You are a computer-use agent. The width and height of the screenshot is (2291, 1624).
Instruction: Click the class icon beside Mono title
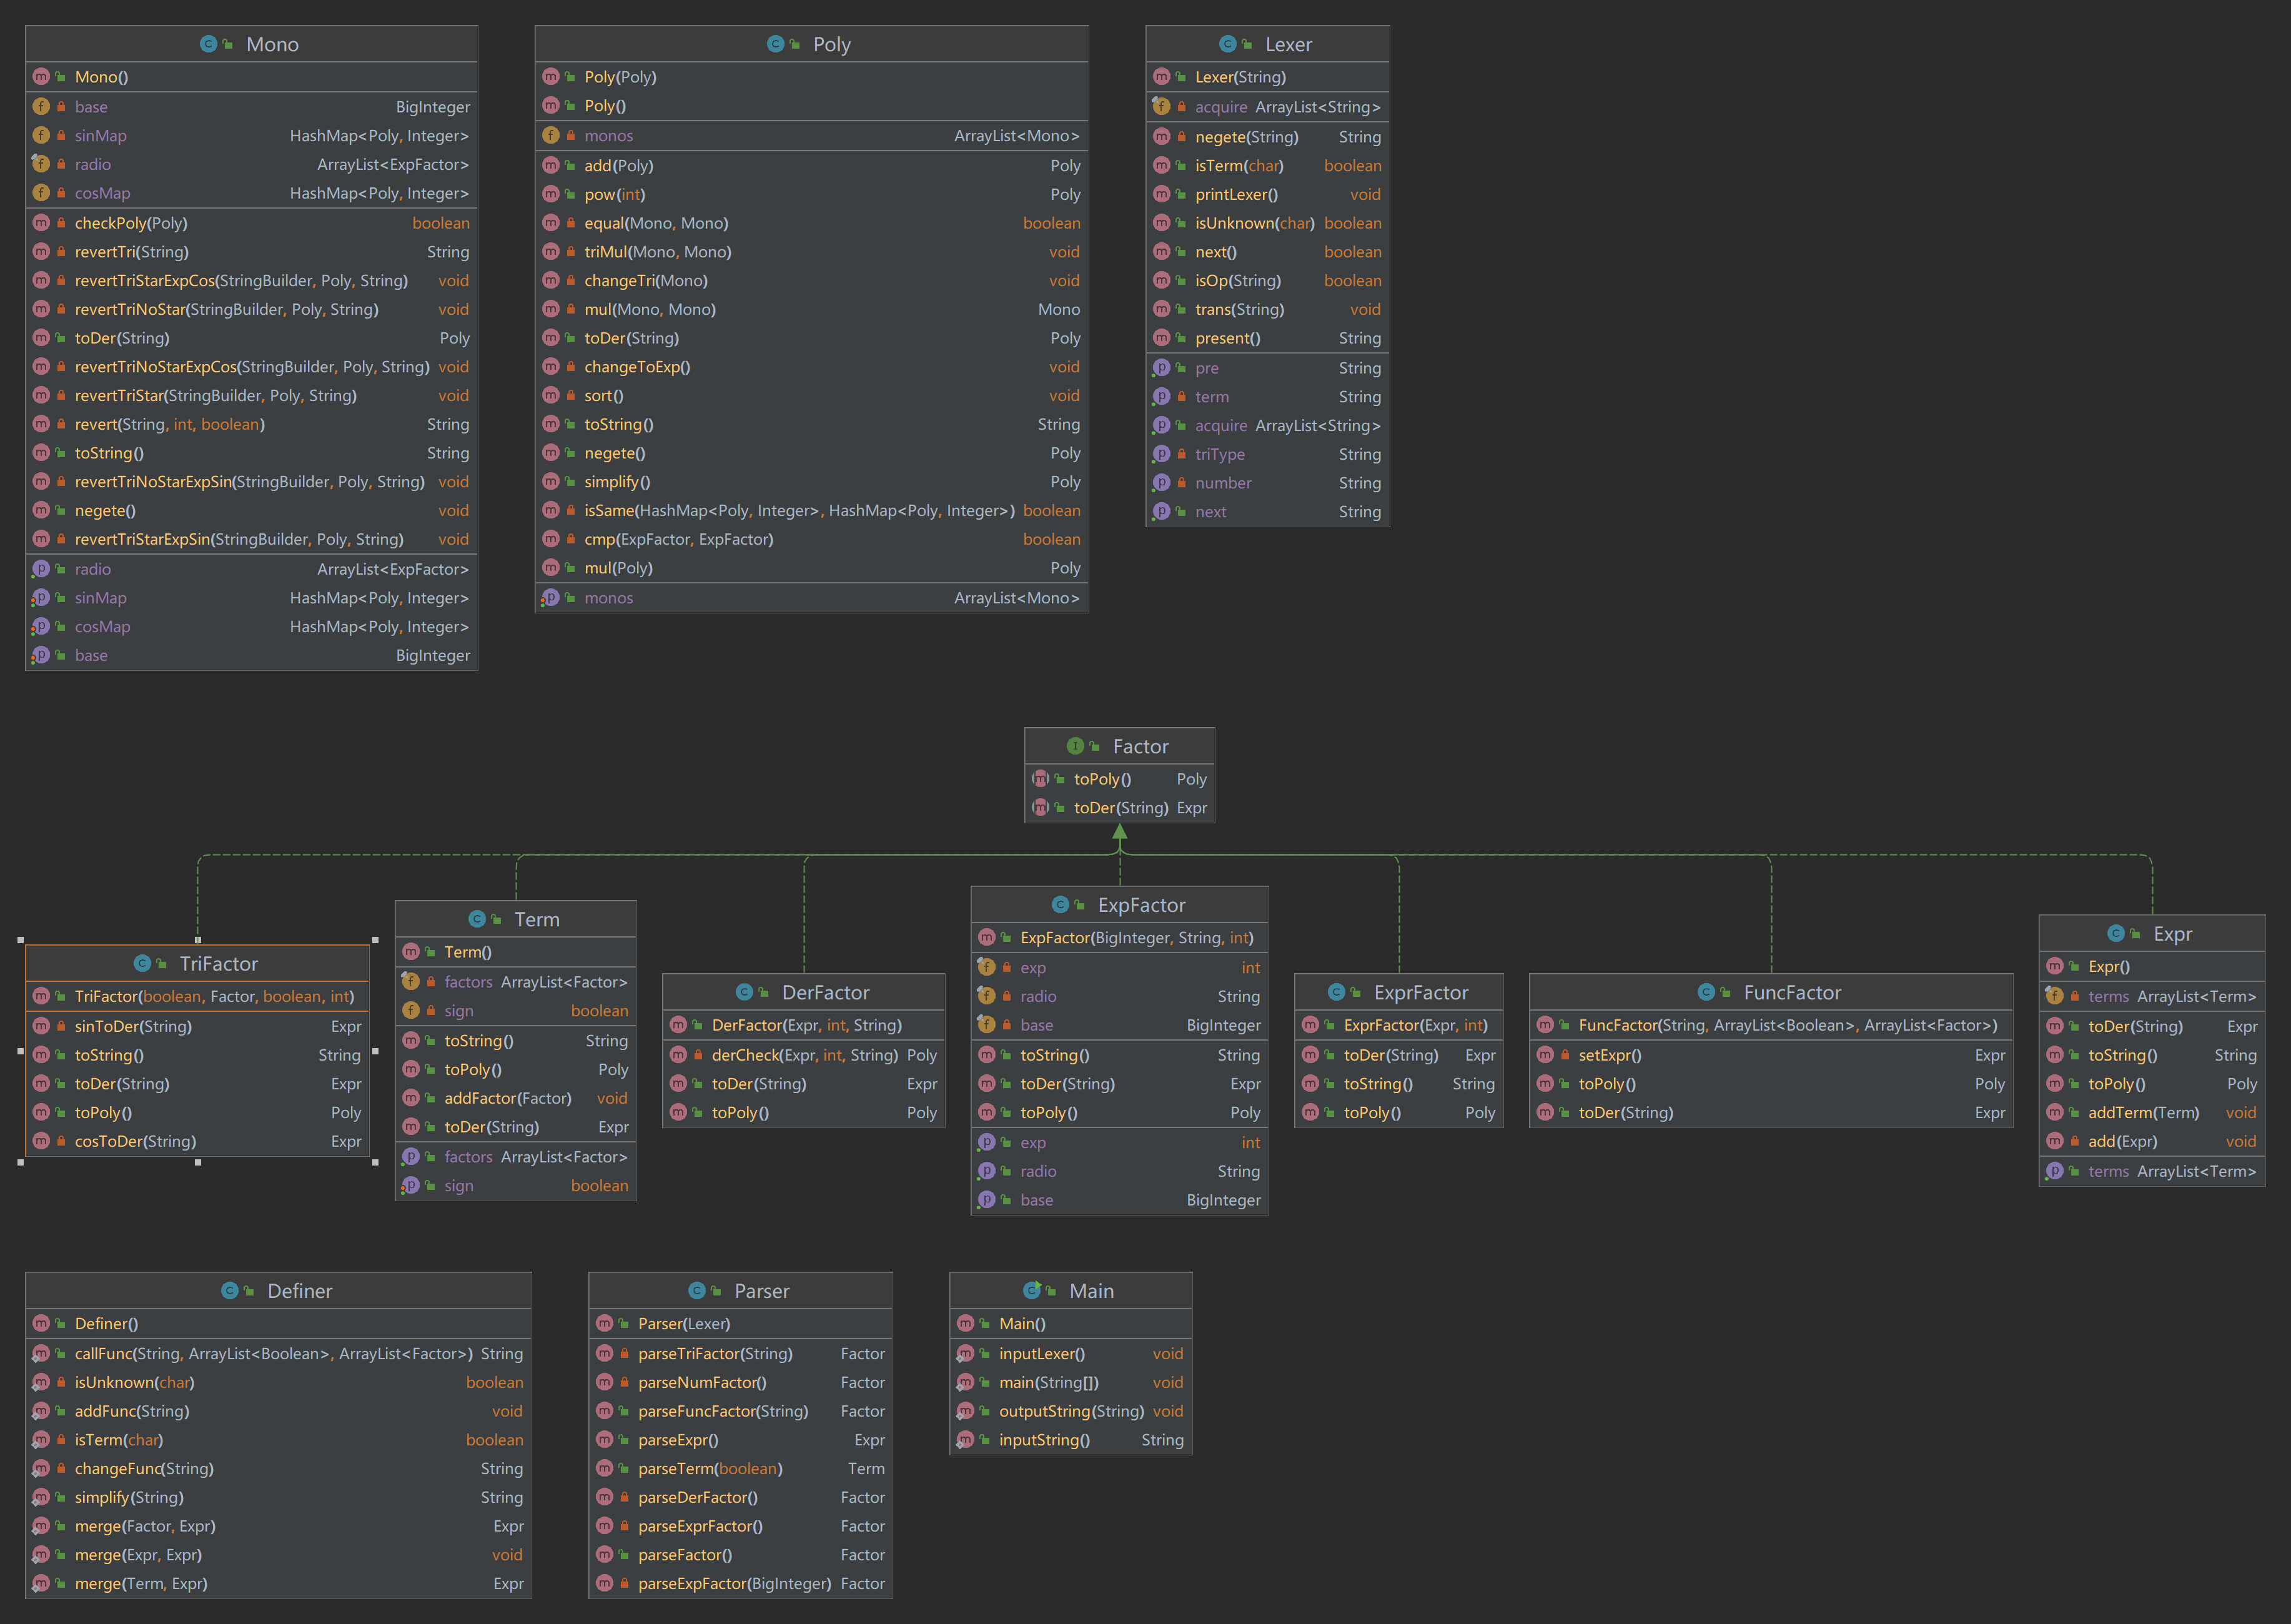208,44
